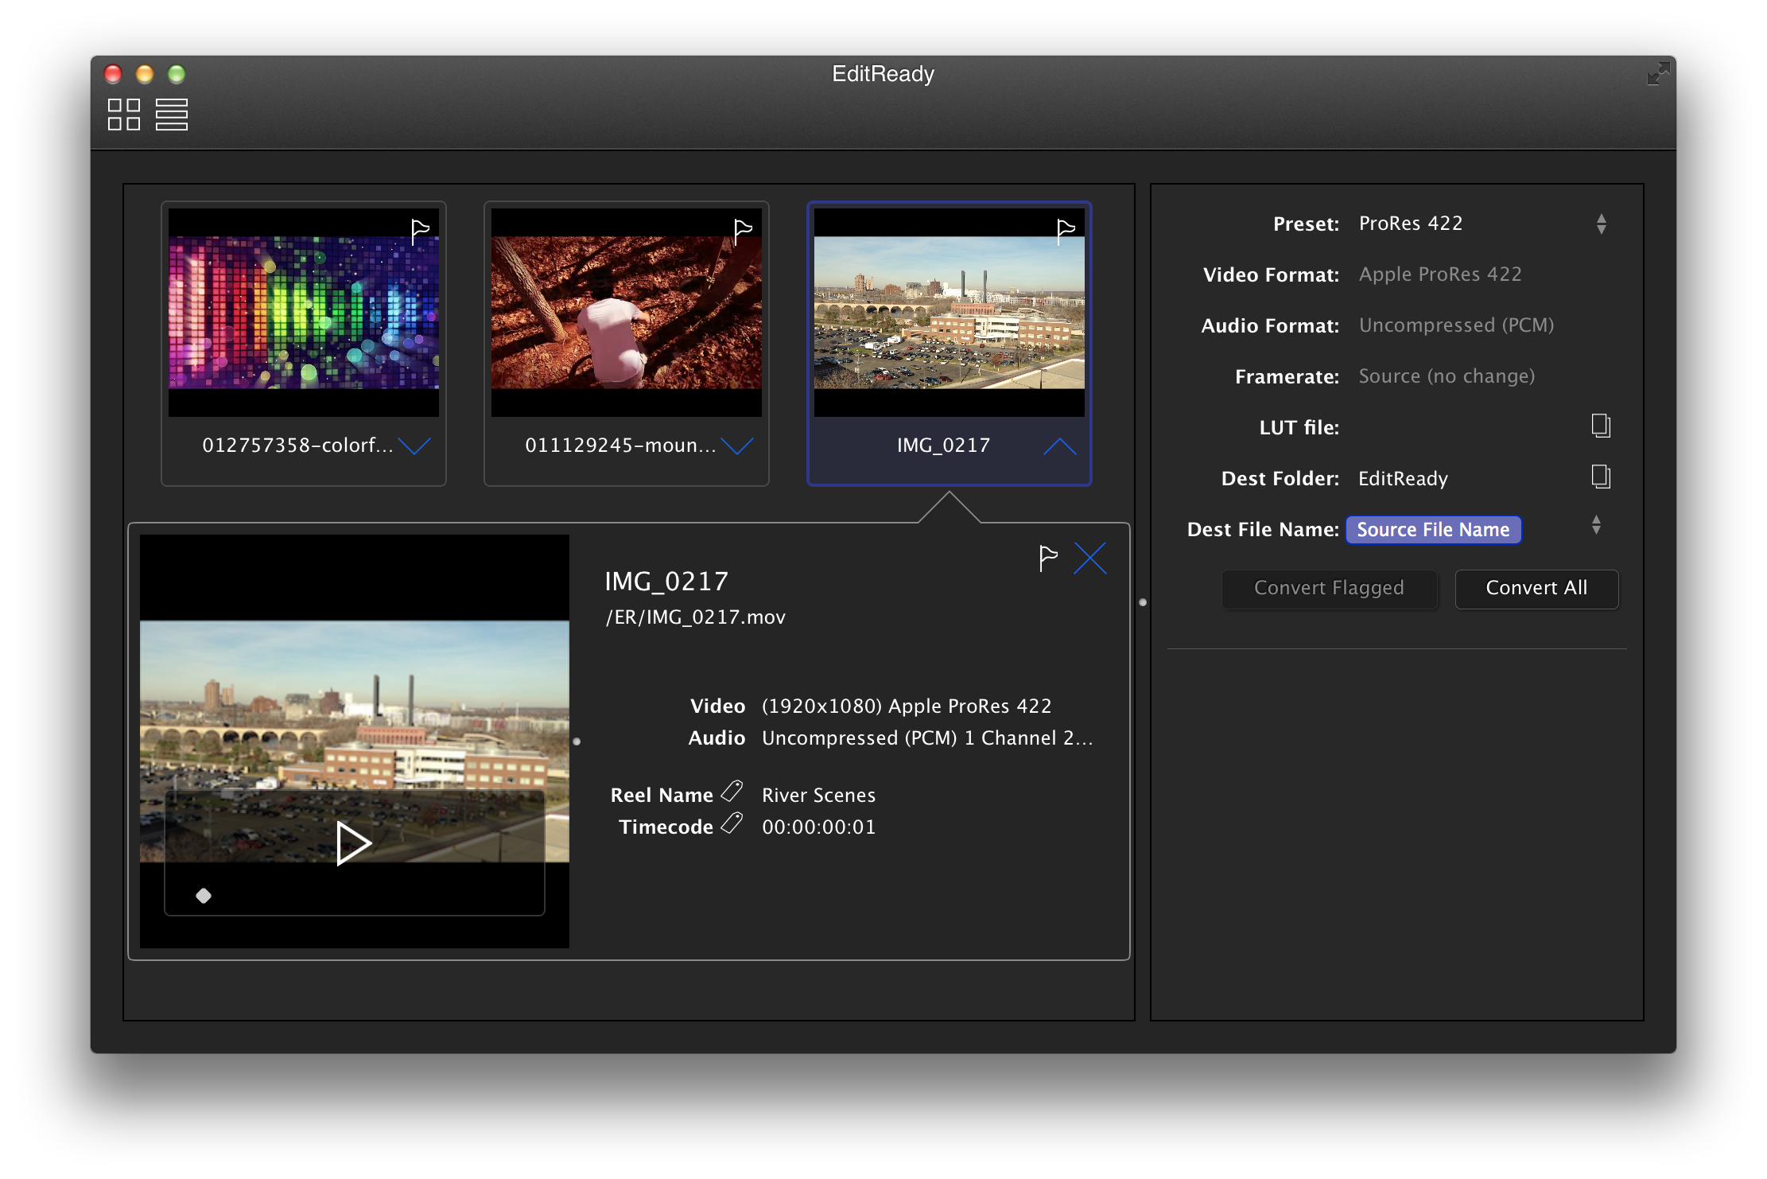Switch to list view layout
Viewport: 1767px width, 1179px height.
point(171,115)
